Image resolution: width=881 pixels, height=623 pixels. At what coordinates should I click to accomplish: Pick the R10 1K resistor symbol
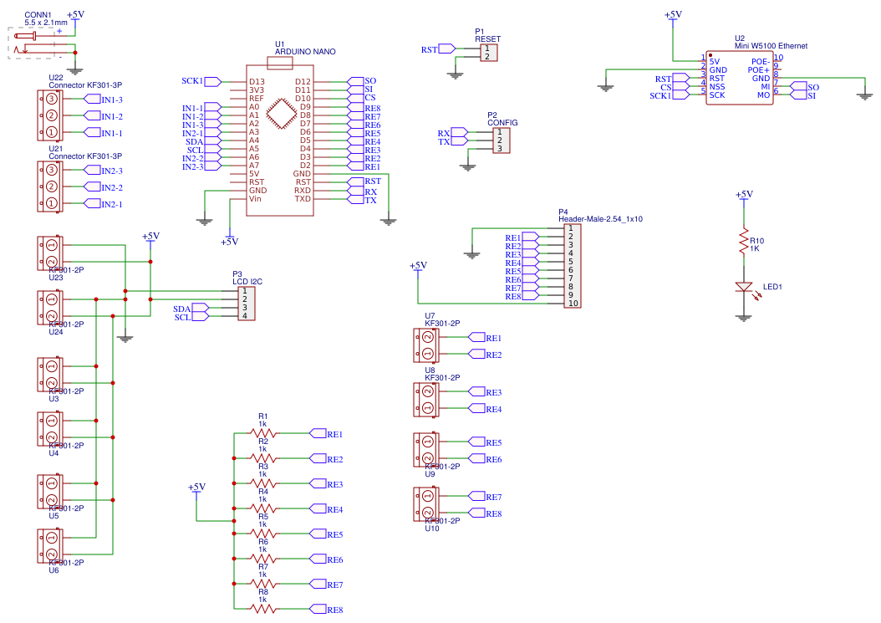[744, 241]
